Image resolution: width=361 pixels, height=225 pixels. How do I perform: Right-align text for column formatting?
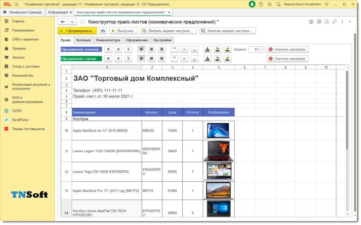click(x=161, y=49)
